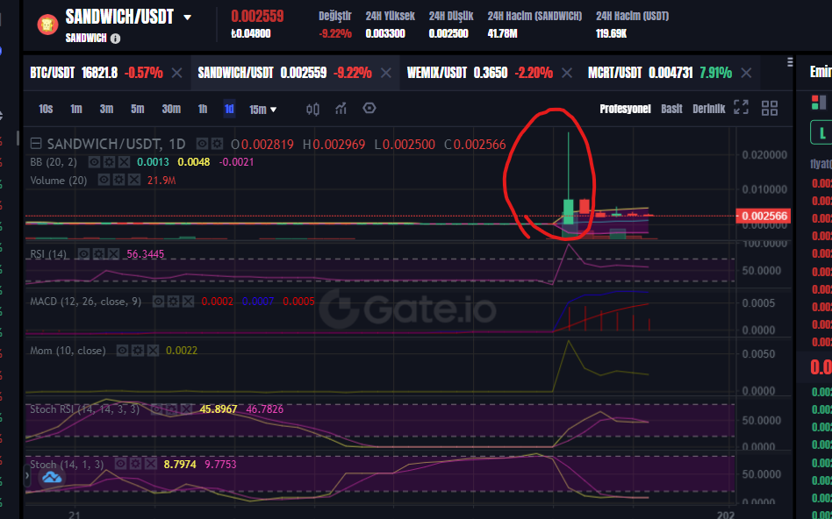Remove the Mom (10, close) indicator
This screenshot has width=832, height=519.
click(x=153, y=351)
